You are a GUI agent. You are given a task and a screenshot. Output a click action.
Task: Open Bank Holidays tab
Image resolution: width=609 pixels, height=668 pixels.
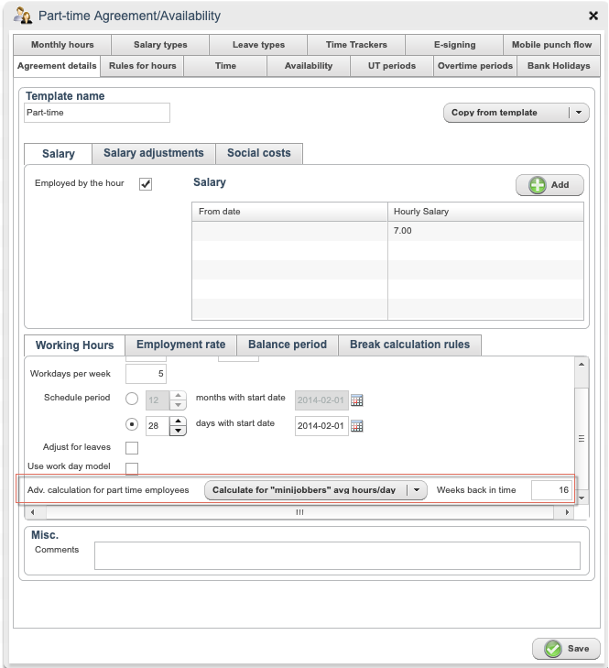pyautogui.click(x=559, y=66)
